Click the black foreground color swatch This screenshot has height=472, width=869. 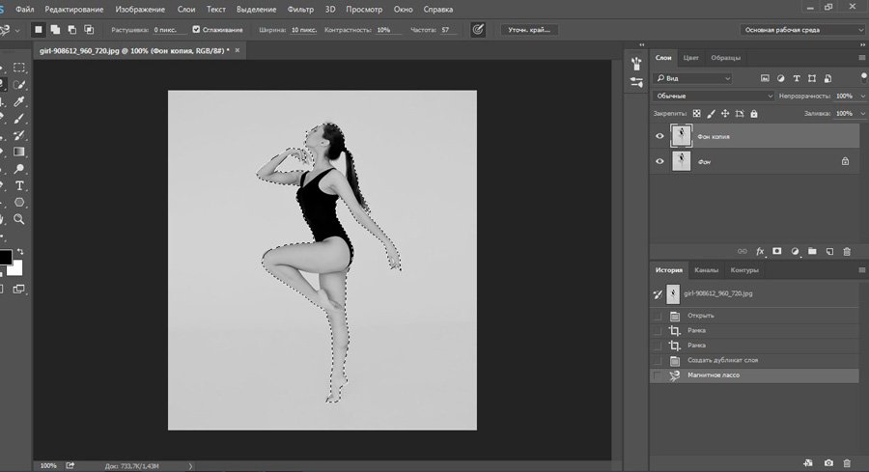tap(5, 257)
